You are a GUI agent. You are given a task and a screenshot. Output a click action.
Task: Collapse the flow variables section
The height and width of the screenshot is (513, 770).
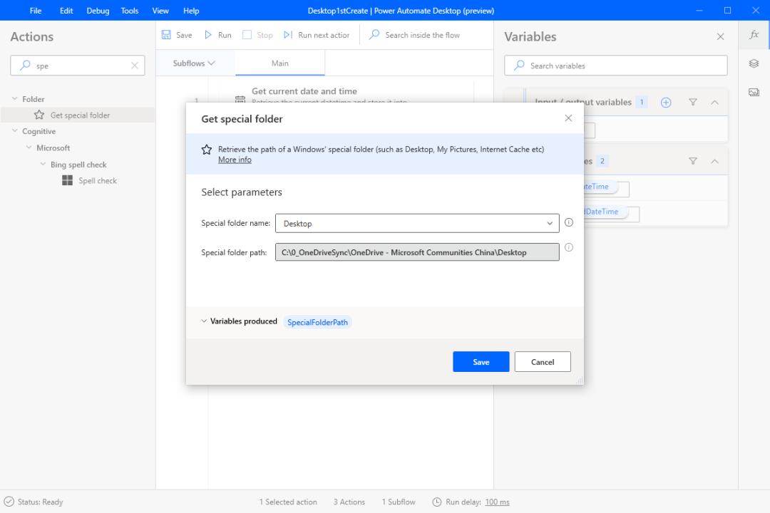click(x=714, y=161)
